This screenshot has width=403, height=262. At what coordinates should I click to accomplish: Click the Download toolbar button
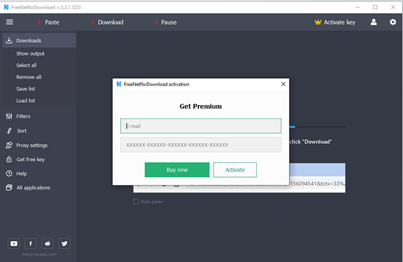[x=107, y=22]
